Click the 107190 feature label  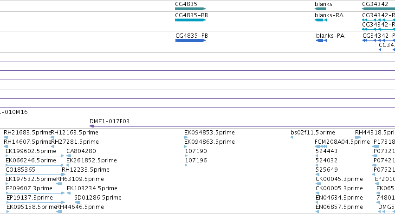(196, 151)
